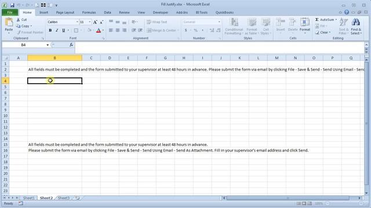Open Conditional Formatting
The image size is (371, 208).
pyautogui.click(x=234, y=27)
